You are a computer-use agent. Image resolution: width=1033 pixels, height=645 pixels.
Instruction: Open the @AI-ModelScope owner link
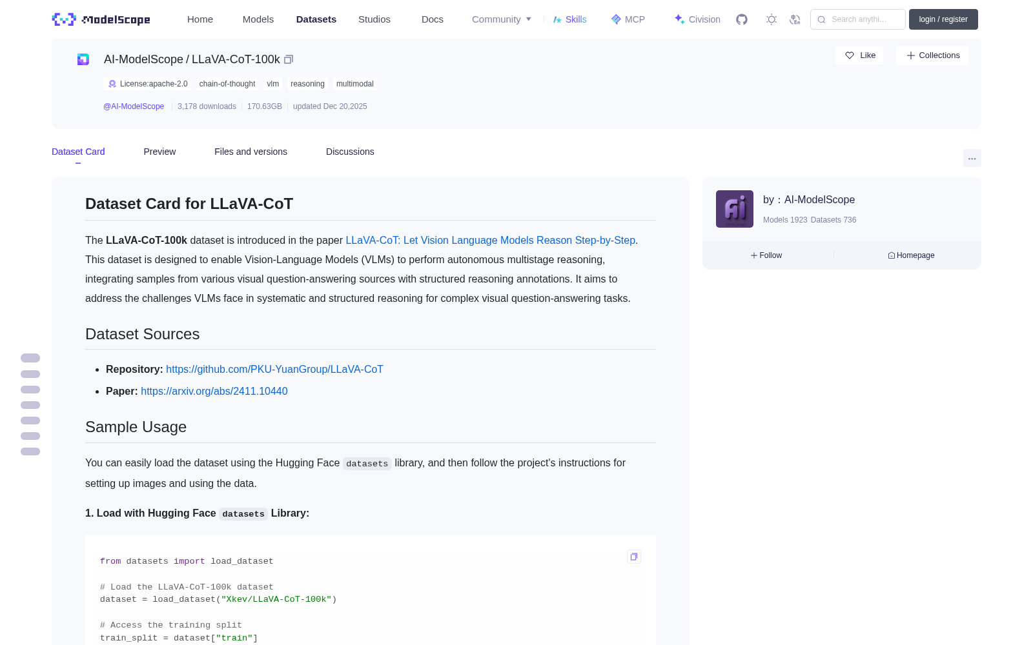point(134,106)
